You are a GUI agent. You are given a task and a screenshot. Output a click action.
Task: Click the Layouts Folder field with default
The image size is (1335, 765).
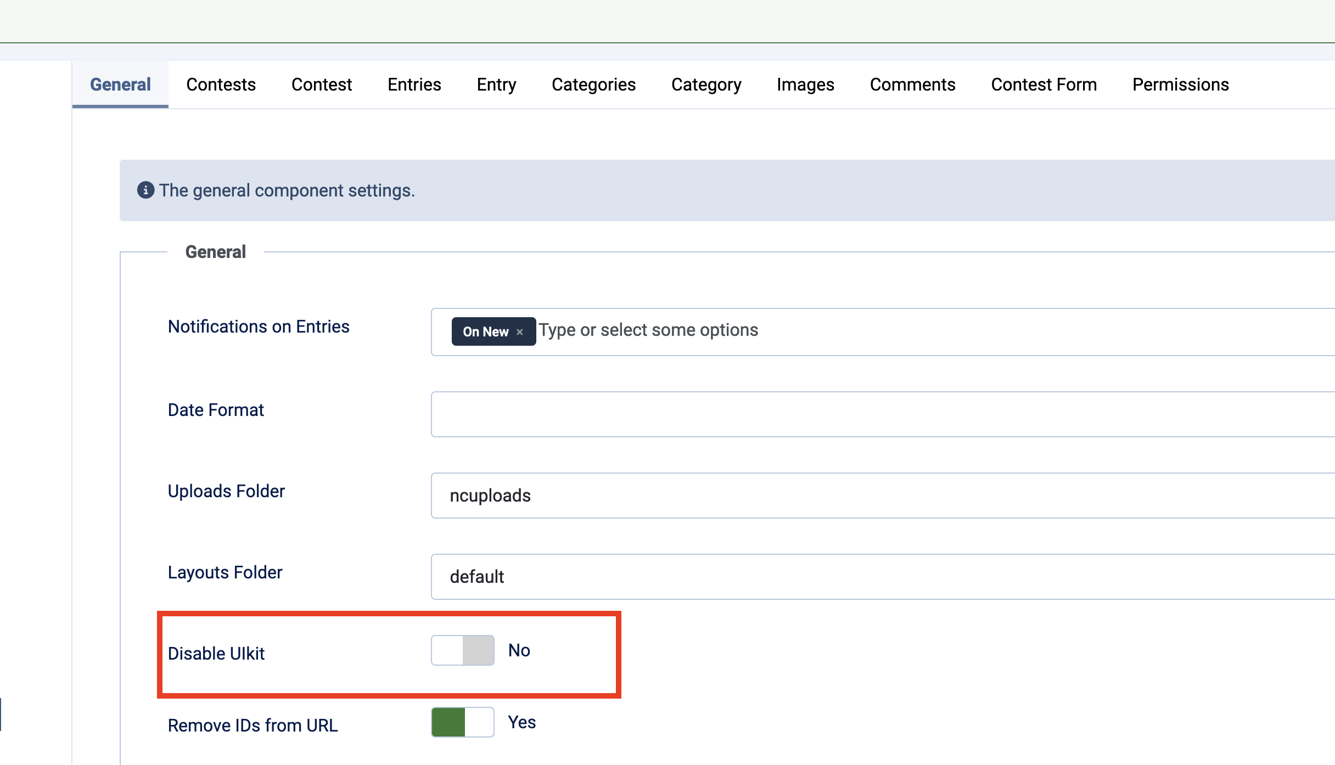pos(878,577)
